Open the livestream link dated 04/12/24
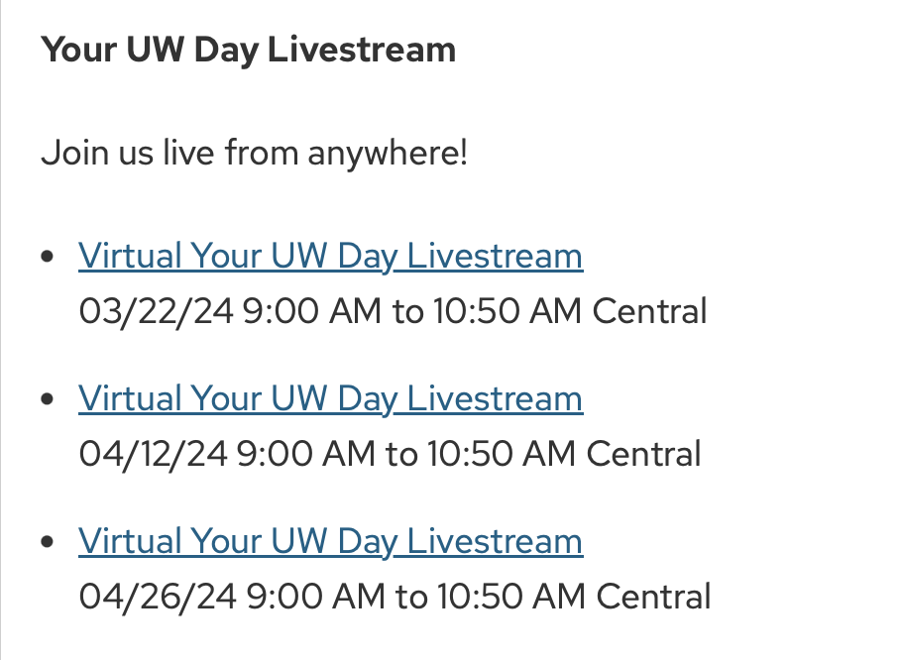This screenshot has height=660, width=902. coord(331,398)
